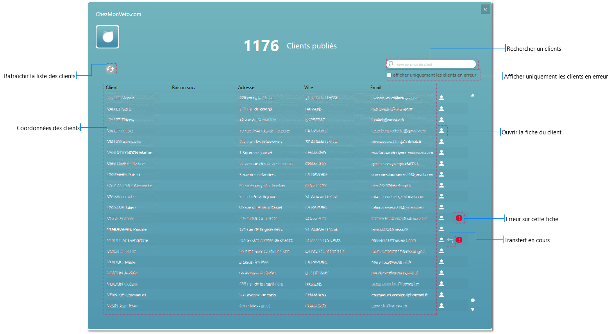Select the VENDRAMINI Pascale name cell
The width and height of the screenshot is (613, 334).
127,229
